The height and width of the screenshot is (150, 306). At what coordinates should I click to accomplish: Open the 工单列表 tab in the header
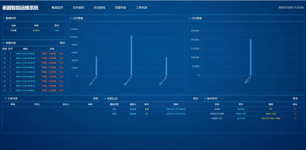pos(141,7)
